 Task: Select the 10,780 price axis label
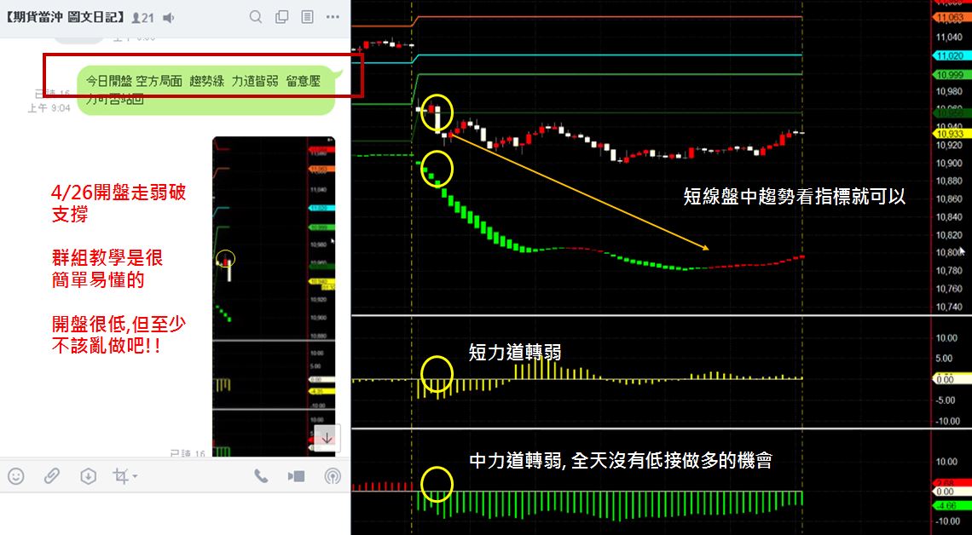(x=949, y=271)
